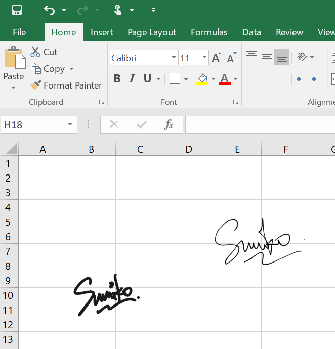Expand the Paste options arrow
This screenshot has width=335, height=349.
[x=14, y=88]
